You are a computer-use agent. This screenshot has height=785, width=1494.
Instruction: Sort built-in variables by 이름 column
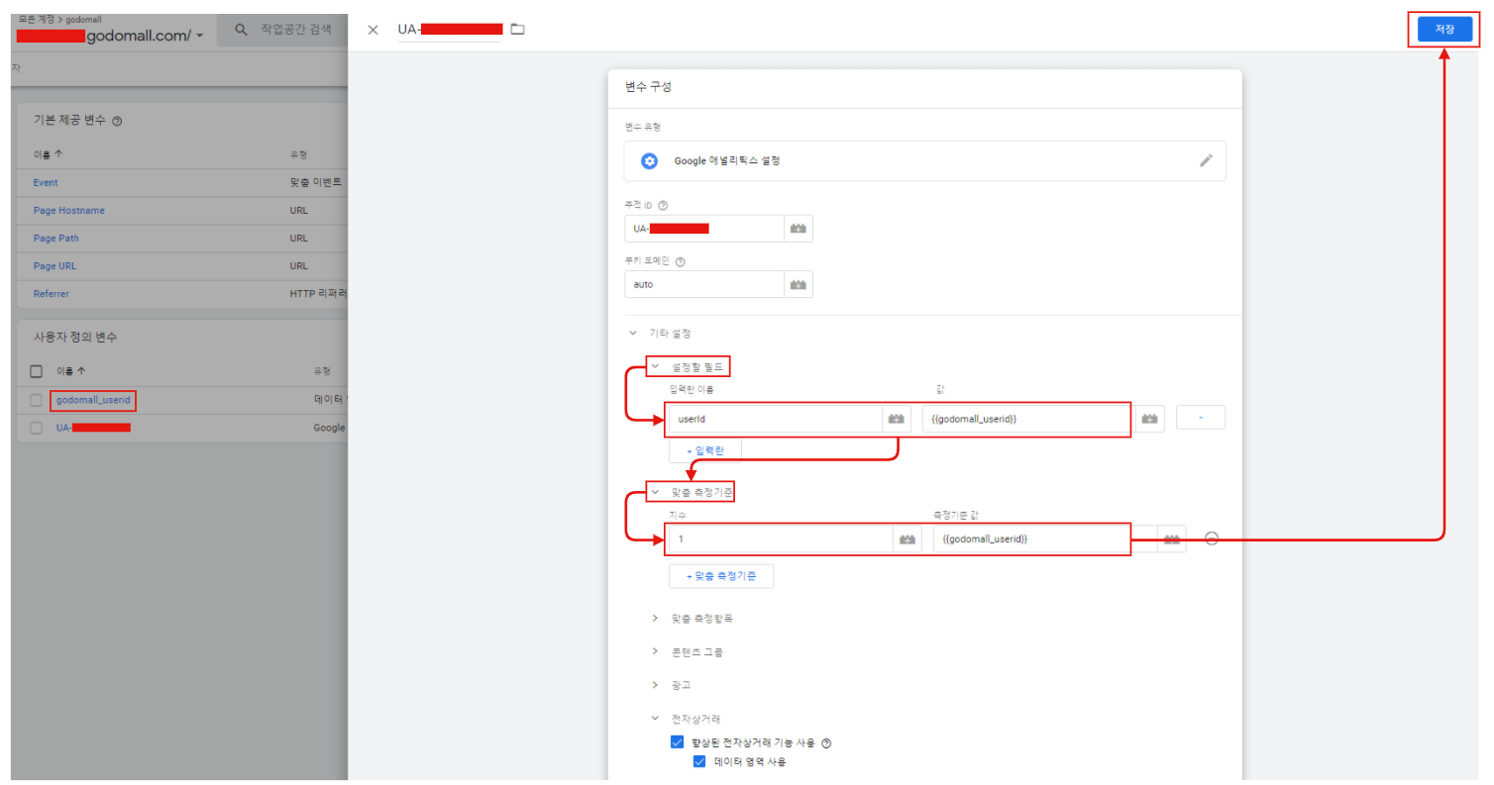[x=47, y=154]
